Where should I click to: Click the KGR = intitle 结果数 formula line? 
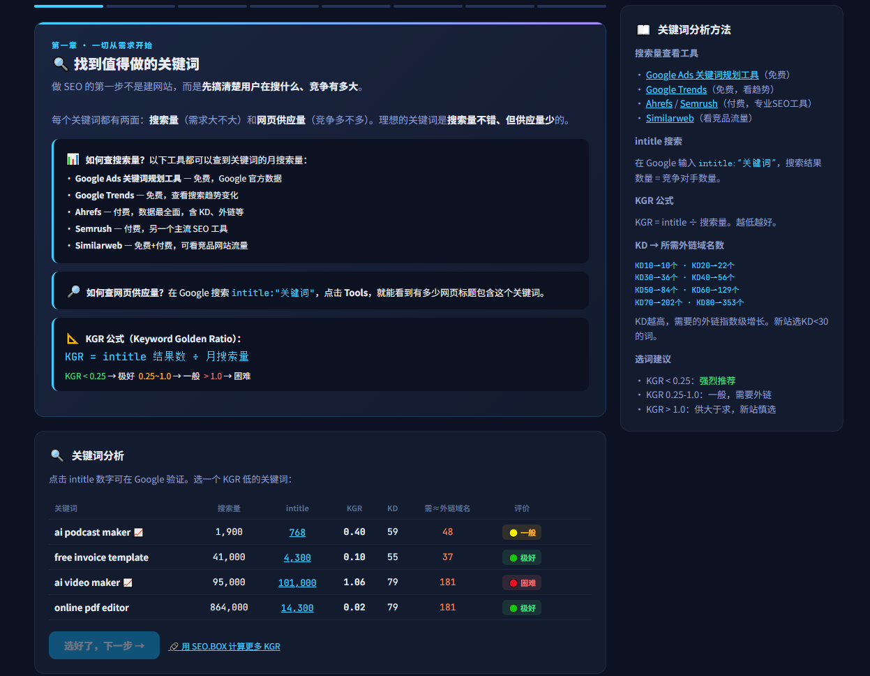coord(157,357)
